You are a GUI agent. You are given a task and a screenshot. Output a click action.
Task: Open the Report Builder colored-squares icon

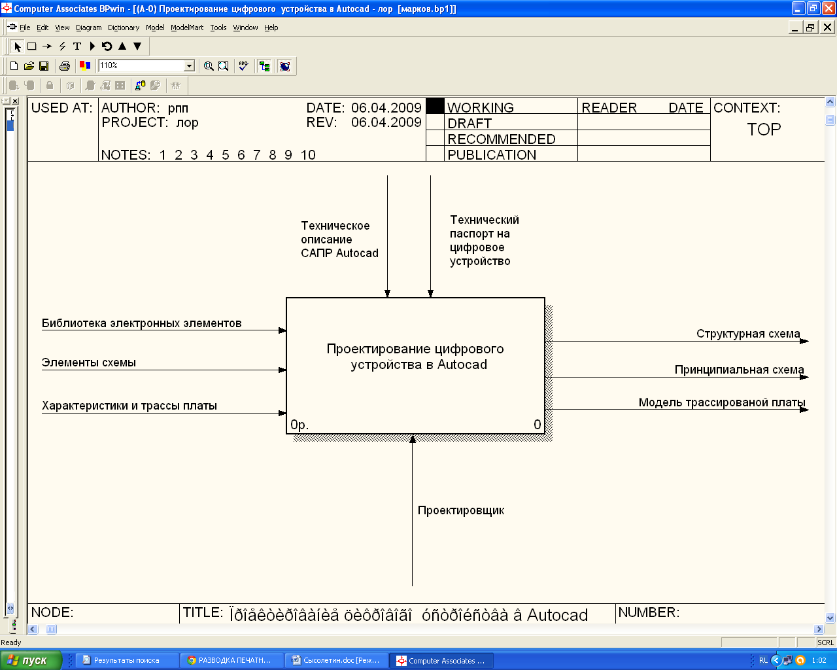tap(84, 66)
